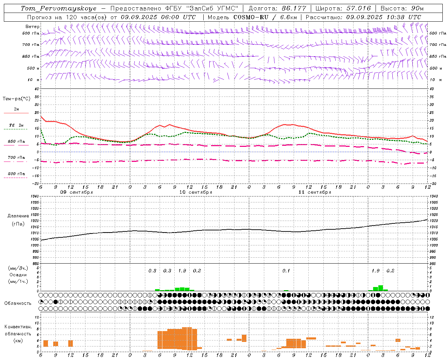
Task: Click the Рассчитано: 09.09.2025 10:38 UTC timestamp
Action: pyautogui.click(x=363, y=17)
